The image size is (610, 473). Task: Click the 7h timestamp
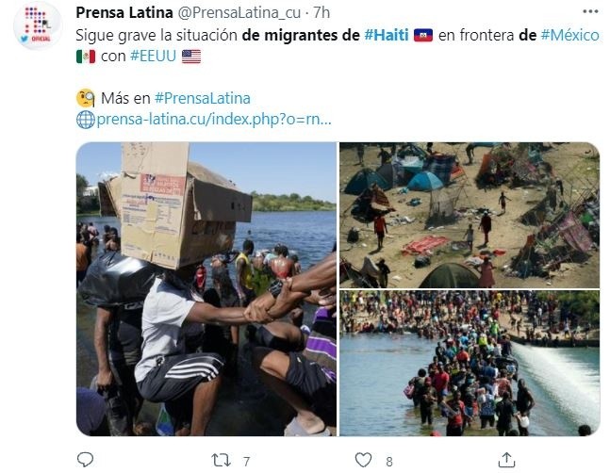(321, 13)
